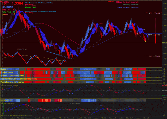167x119 pixels.
Task: Click the Minimum Bid Rate news countdown
Action: [x=39, y=3]
